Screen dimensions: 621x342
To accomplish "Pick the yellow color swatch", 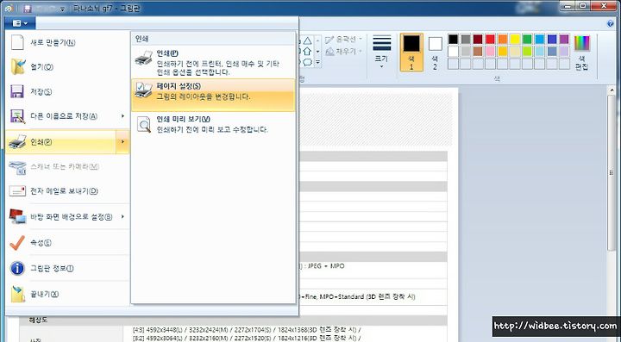I will (x=515, y=39).
